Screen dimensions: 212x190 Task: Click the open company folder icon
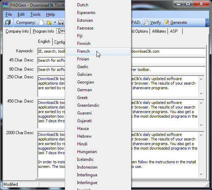tap(49, 22)
